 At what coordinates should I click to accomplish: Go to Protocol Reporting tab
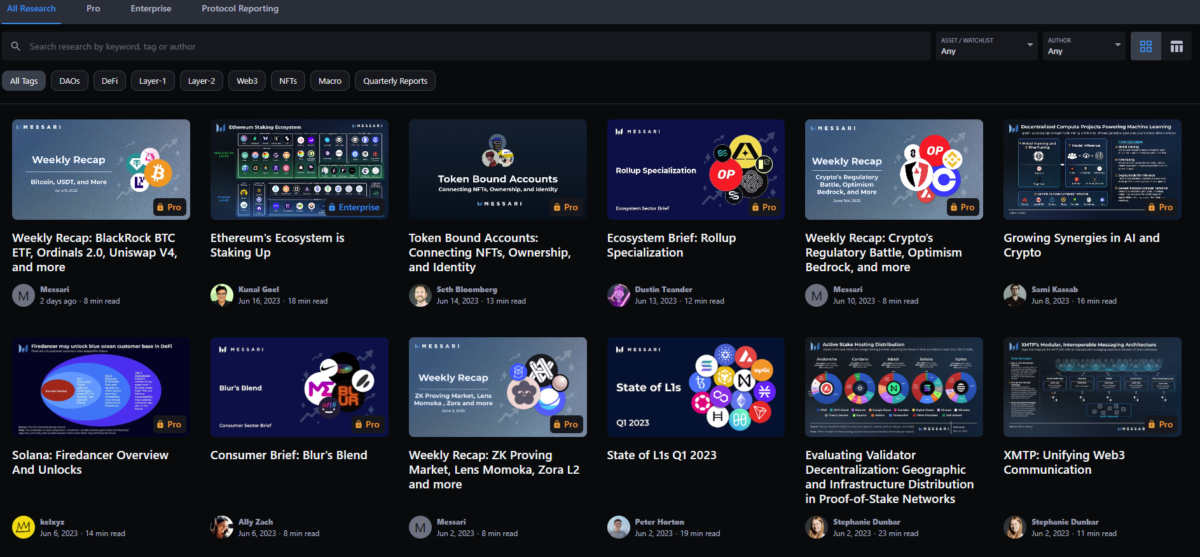pos(240,9)
